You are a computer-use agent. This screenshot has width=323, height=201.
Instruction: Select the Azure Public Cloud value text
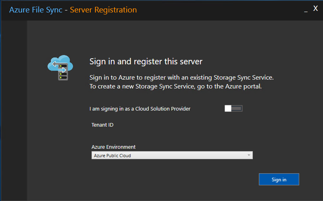click(x=113, y=156)
